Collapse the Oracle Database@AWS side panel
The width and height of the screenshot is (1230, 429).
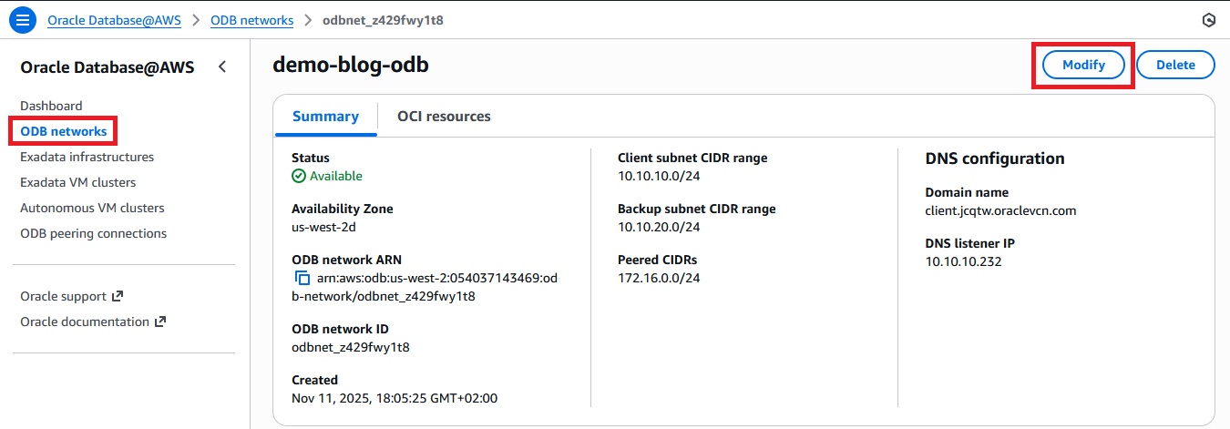click(222, 66)
